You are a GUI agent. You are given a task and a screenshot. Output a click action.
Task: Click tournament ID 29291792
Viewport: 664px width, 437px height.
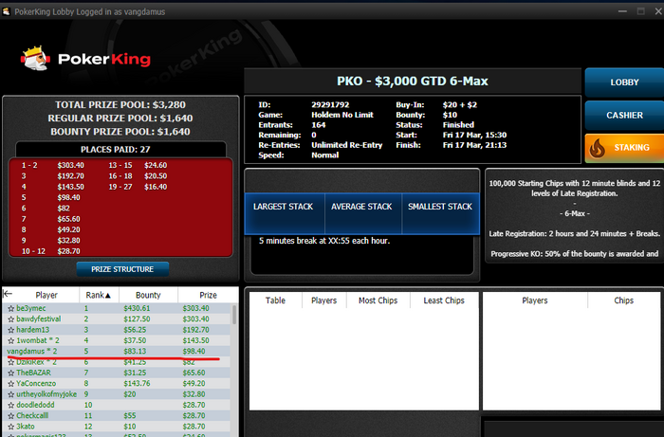[x=330, y=105]
